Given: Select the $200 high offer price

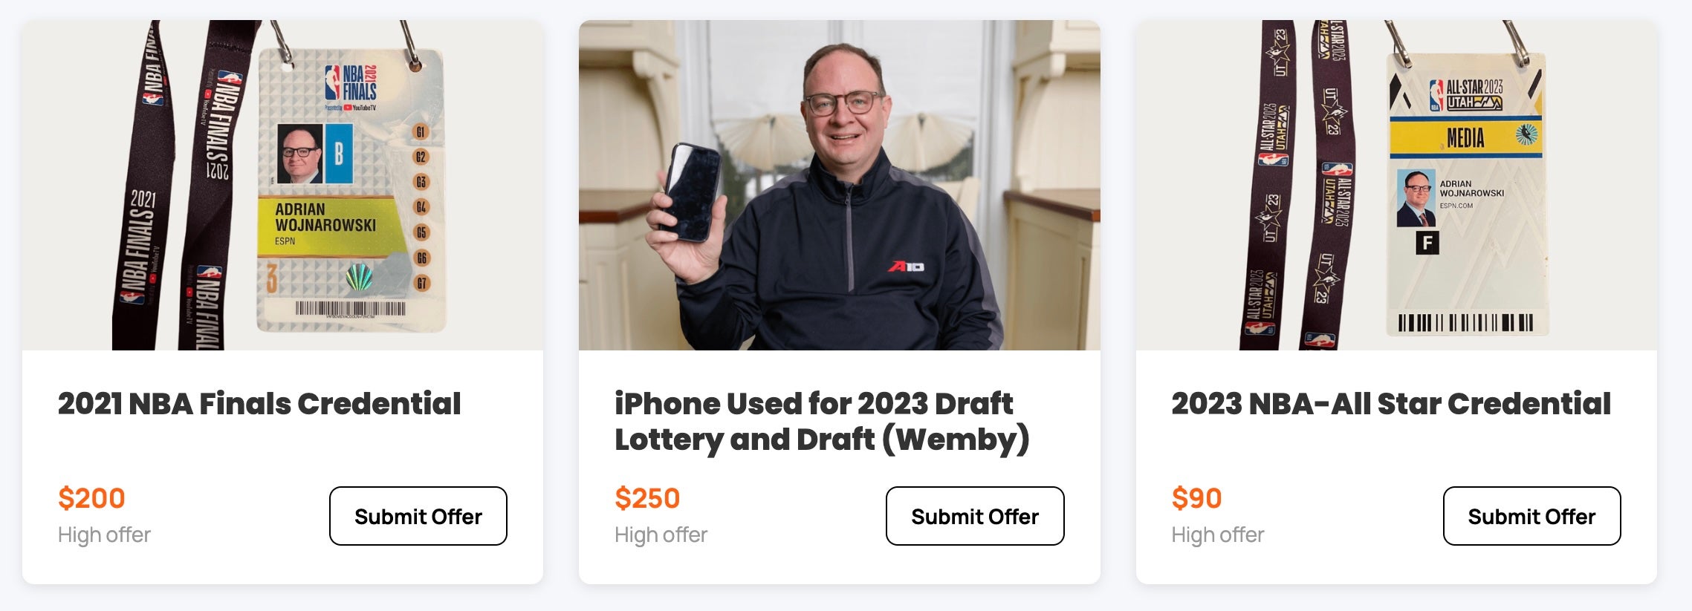Looking at the screenshot, I should point(91,498).
